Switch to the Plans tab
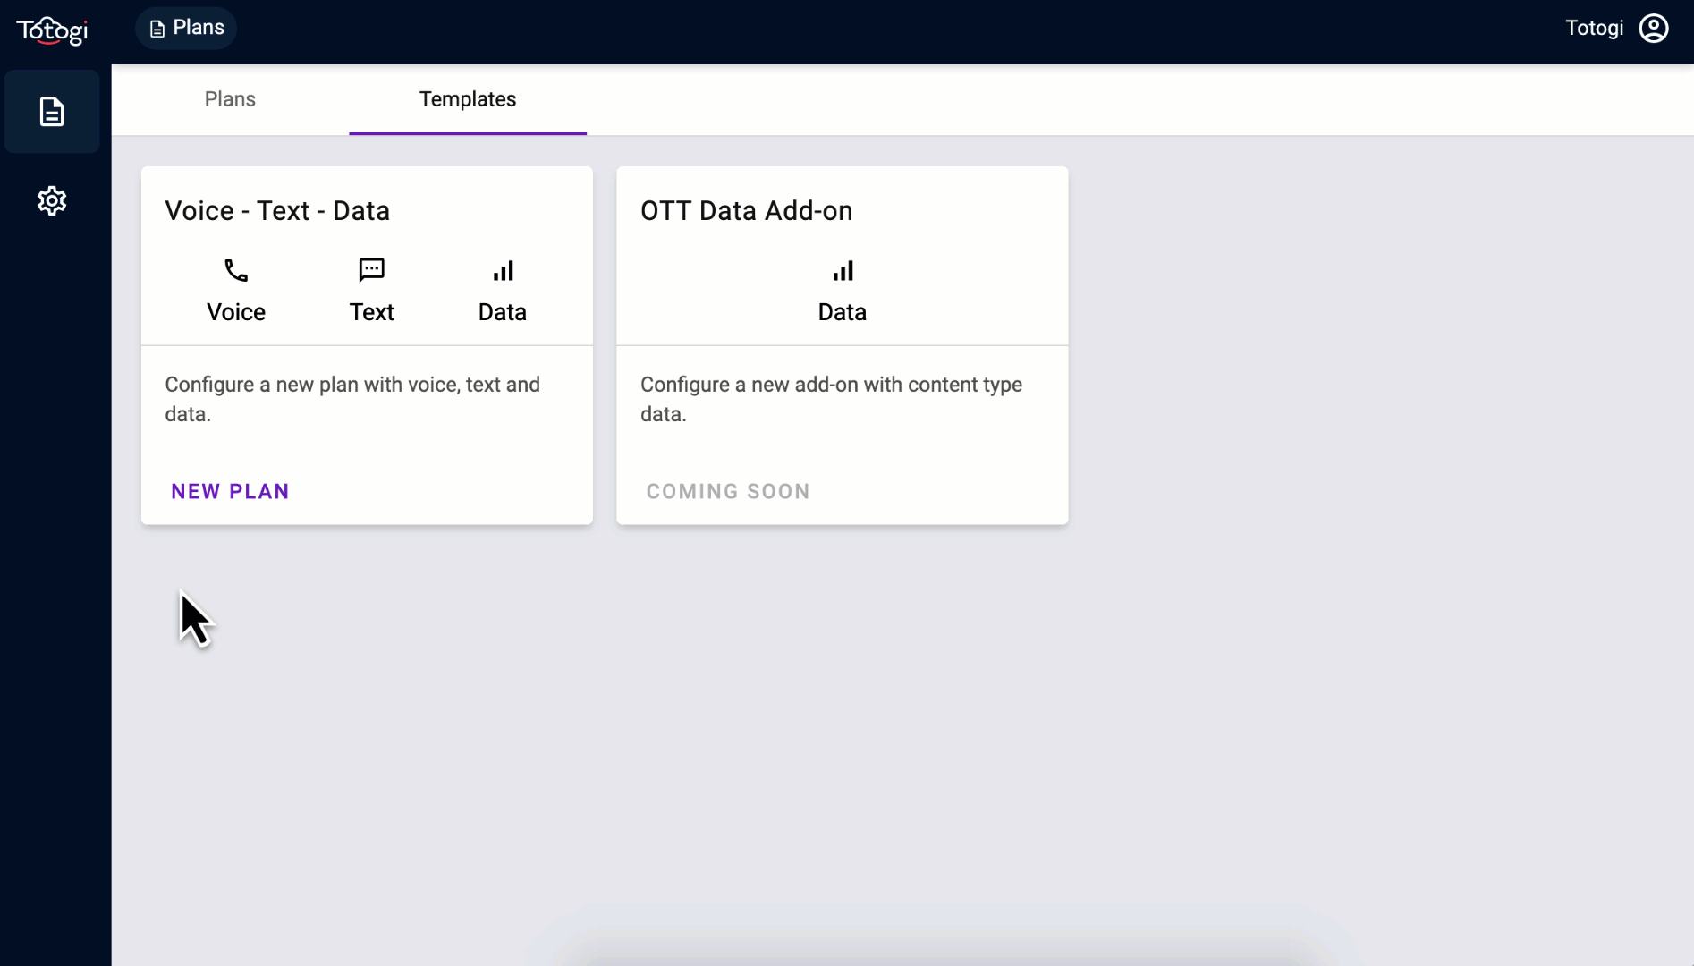 coord(230,99)
